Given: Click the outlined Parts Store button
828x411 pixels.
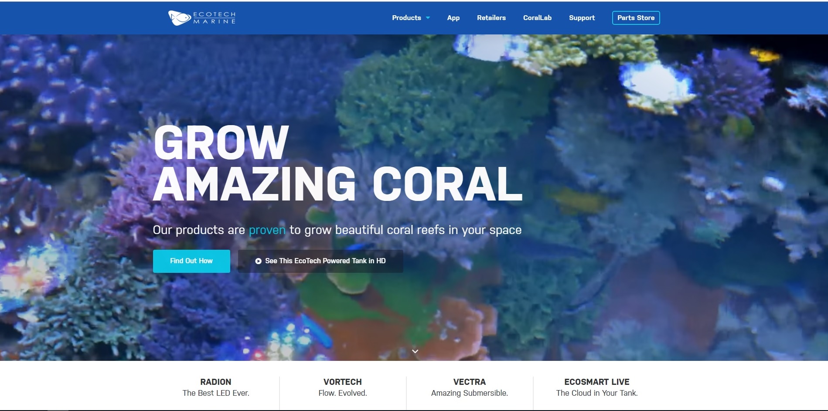Looking at the screenshot, I should (636, 18).
